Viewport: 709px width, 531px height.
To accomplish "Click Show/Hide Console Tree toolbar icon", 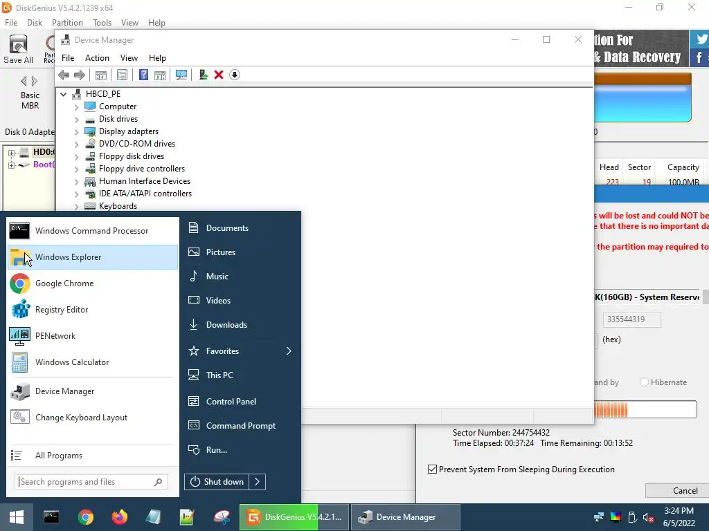I will (x=101, y=75).
